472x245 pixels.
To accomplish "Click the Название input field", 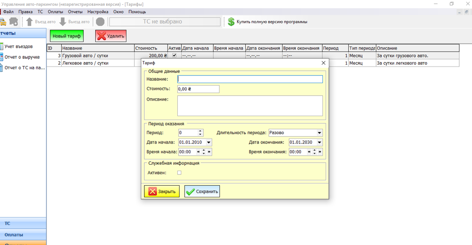I will click(250, 79).
